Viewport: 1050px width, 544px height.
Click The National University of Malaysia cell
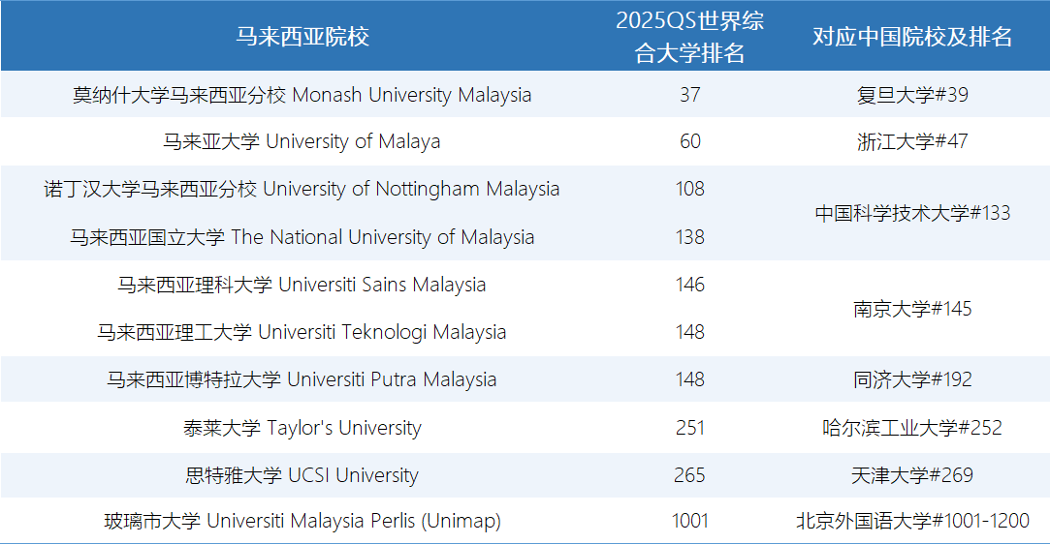tap(302, 237)
